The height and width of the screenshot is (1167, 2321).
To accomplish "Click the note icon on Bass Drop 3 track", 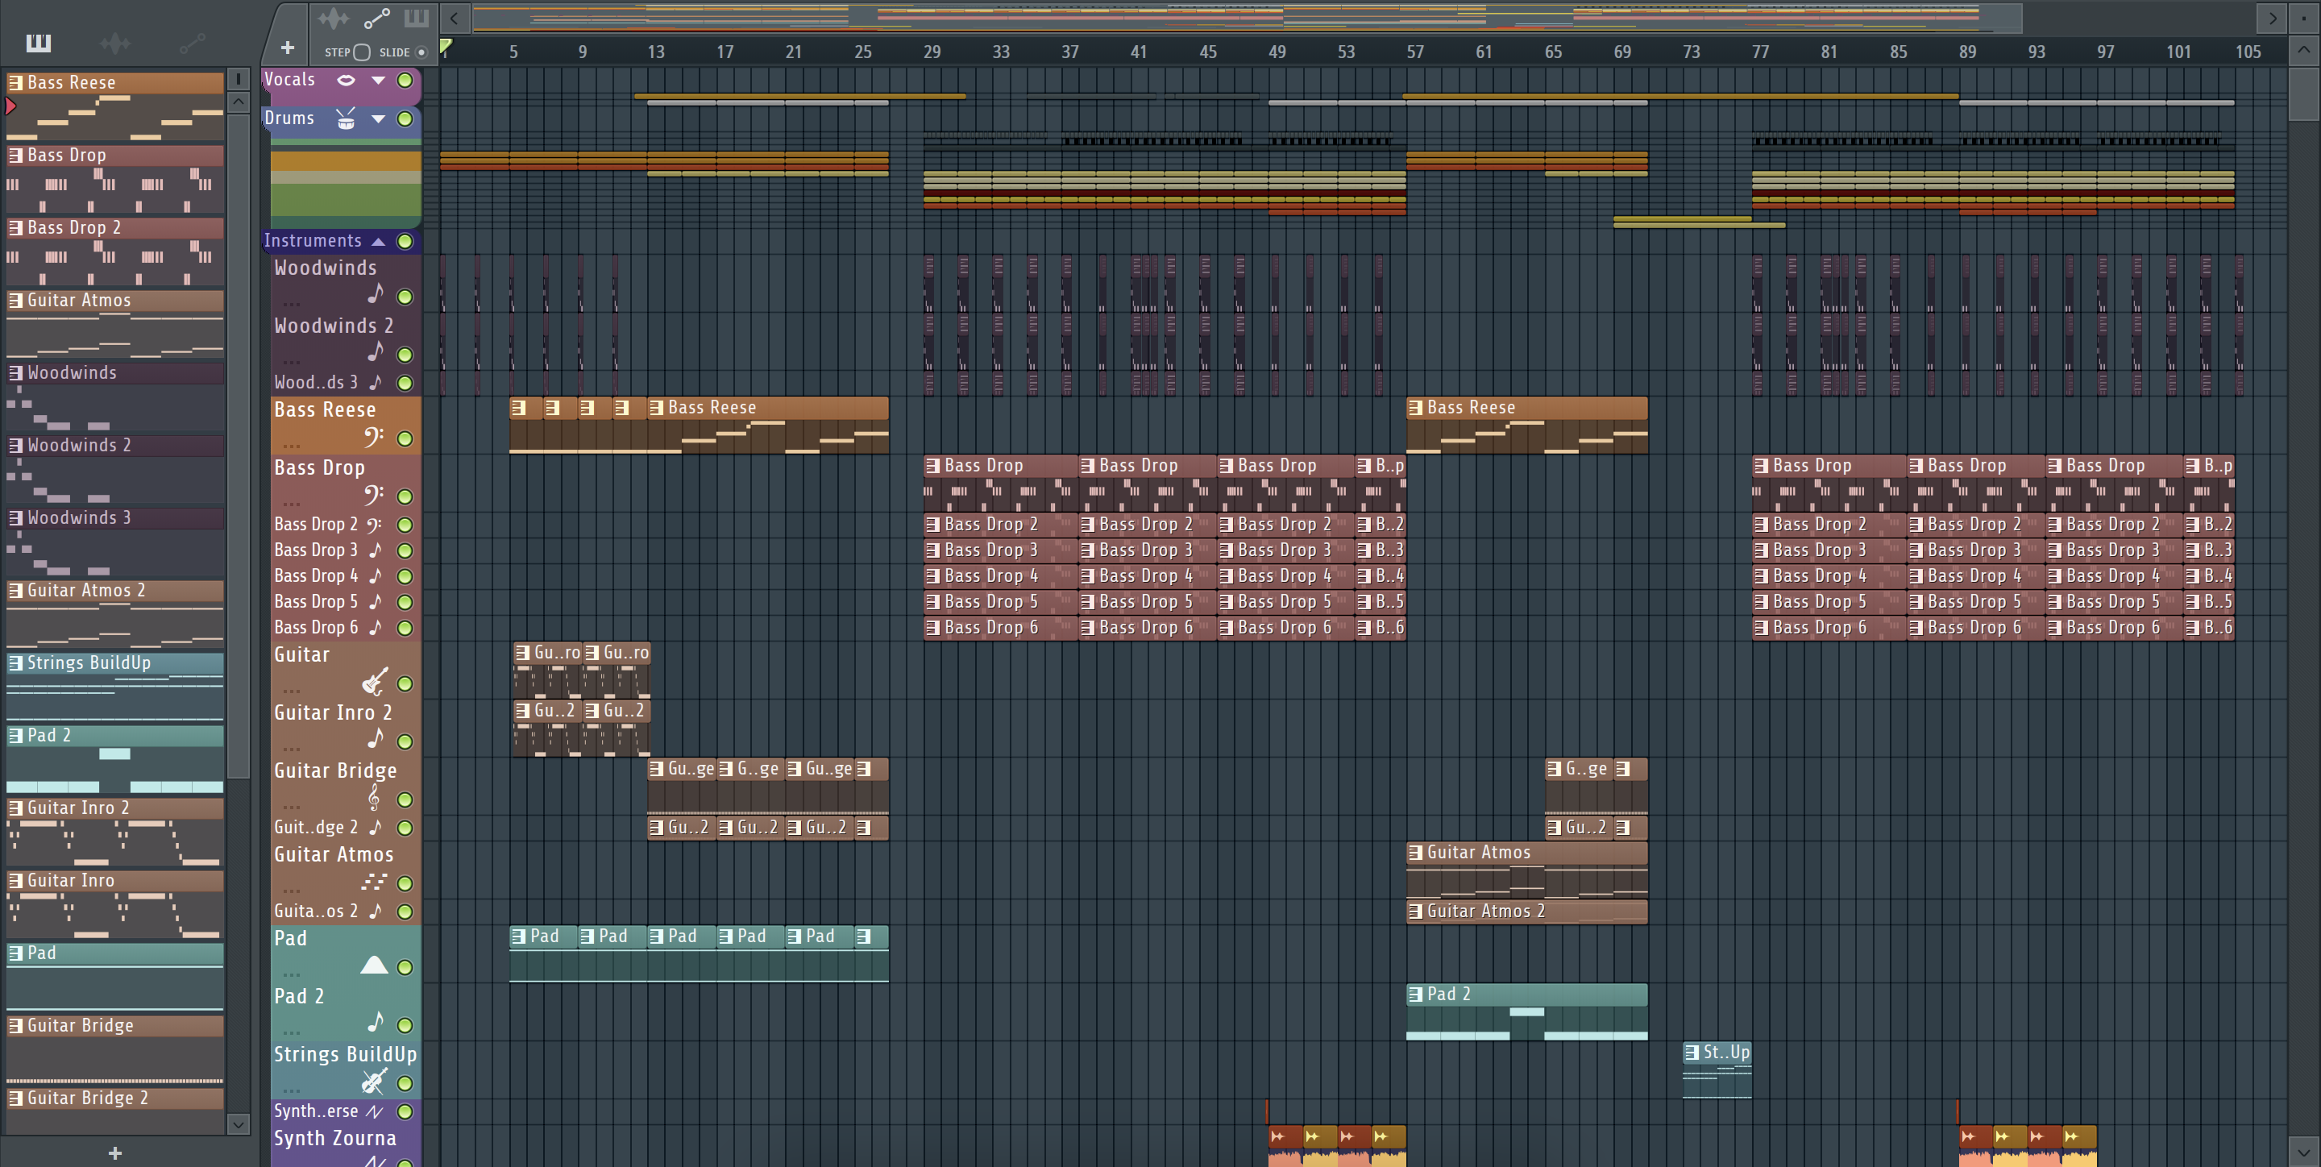I will [x=376, y=549].
